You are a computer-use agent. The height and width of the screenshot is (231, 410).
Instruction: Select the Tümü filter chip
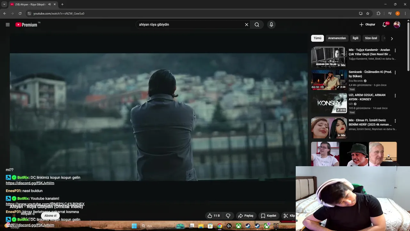[x=317, y=38]
